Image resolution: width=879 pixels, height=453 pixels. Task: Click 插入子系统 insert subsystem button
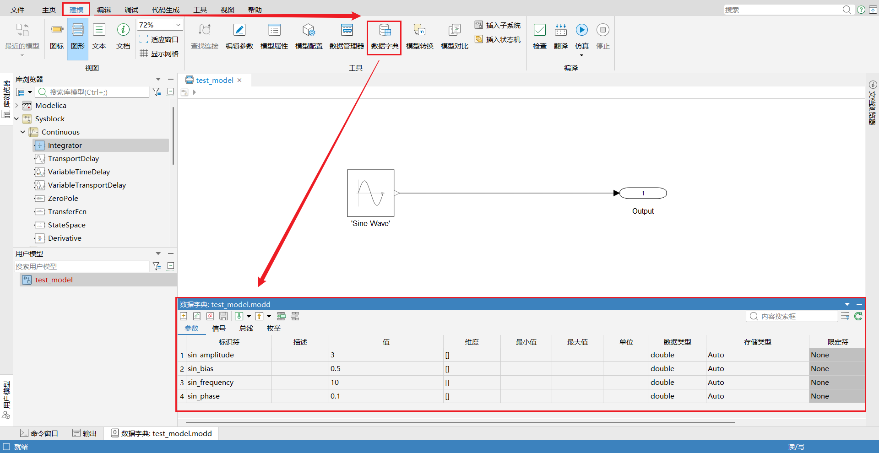tap(498, 25)
